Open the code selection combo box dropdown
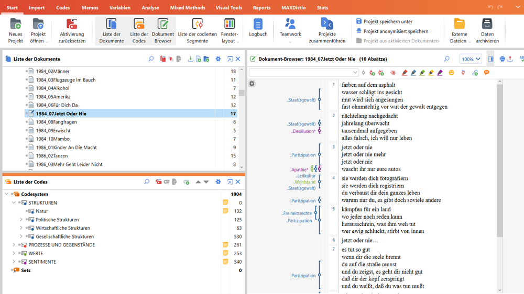The image size is (524, 294). (x=355, y=72)
